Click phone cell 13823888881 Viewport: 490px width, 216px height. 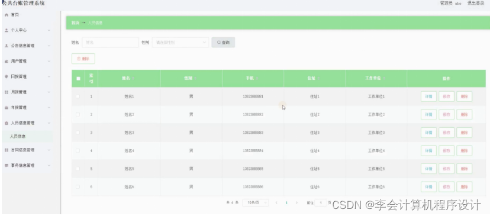253,96
